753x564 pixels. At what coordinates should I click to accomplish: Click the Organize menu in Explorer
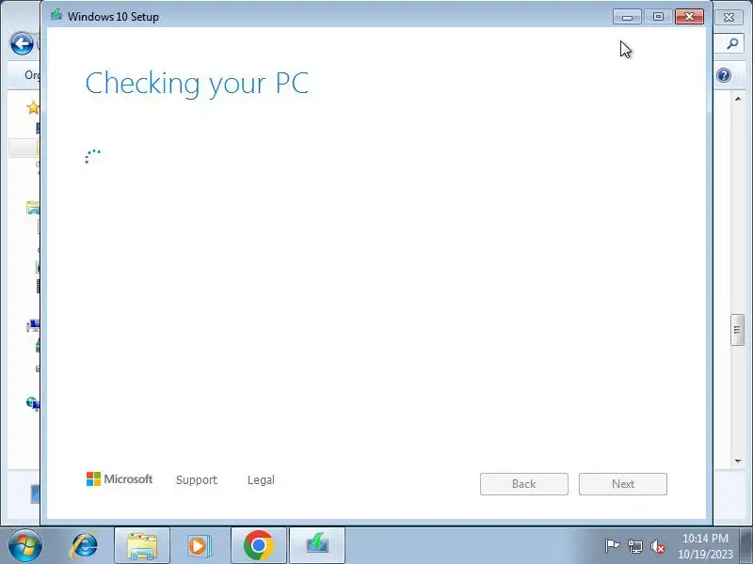[32, 75]
